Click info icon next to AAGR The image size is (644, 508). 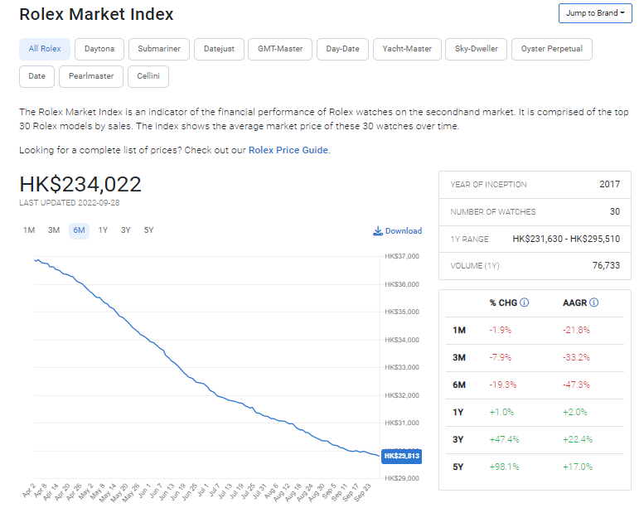pos(593,302)
